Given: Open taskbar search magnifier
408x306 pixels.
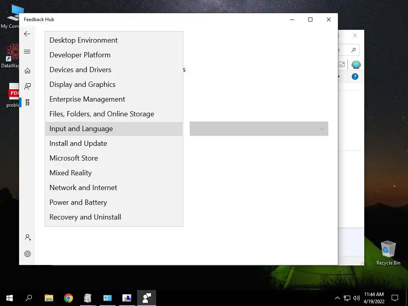Looking at the screenshot, I should [x=29, y=298].
